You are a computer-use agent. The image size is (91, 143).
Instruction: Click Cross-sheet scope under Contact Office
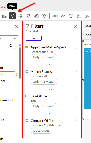(41, 131)
